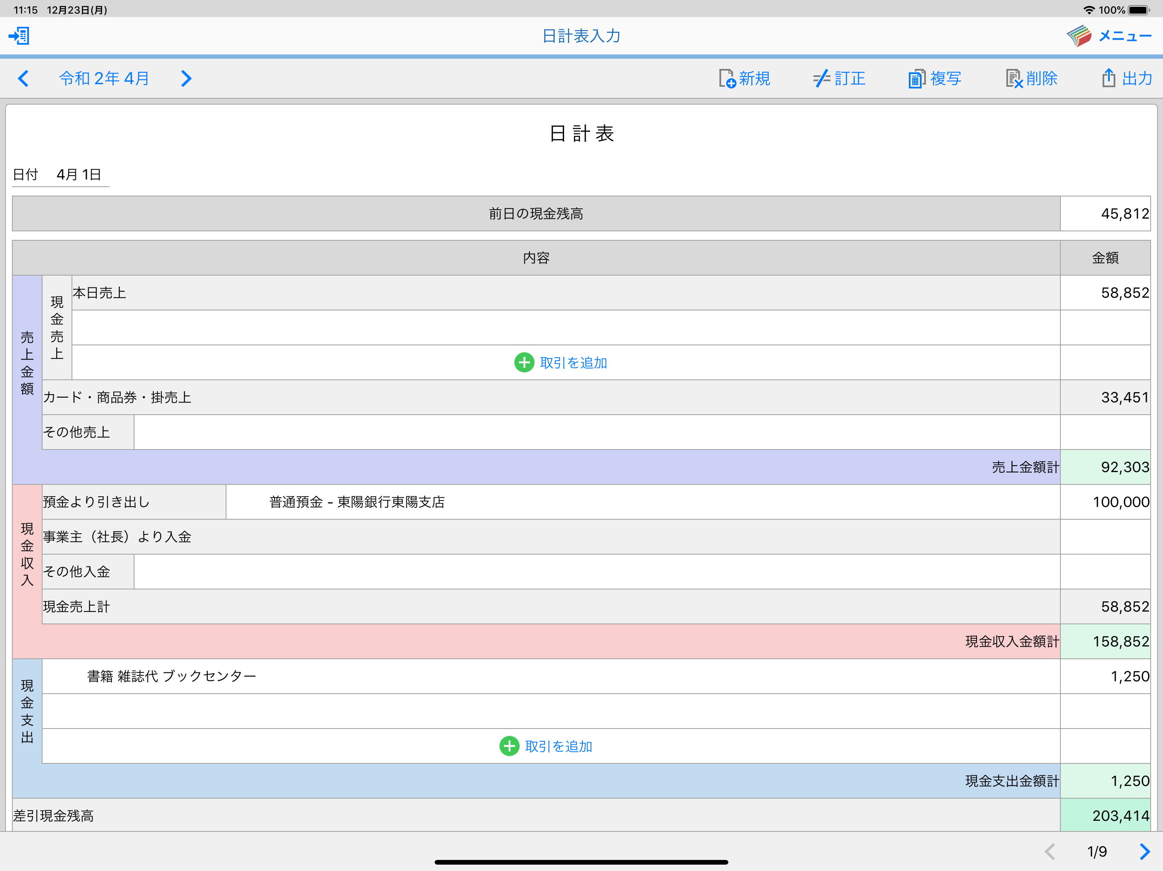This screenshot has width=1163, height=871.
Task: Select the 現金収入 section label
Action: [27, 554]
